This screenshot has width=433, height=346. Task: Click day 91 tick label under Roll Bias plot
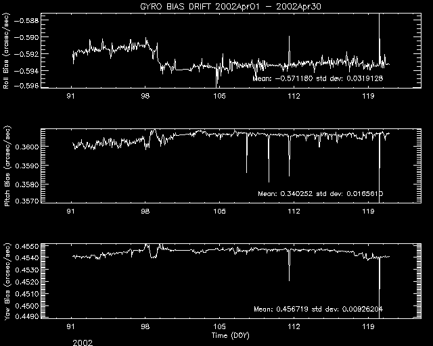(71, 97)
